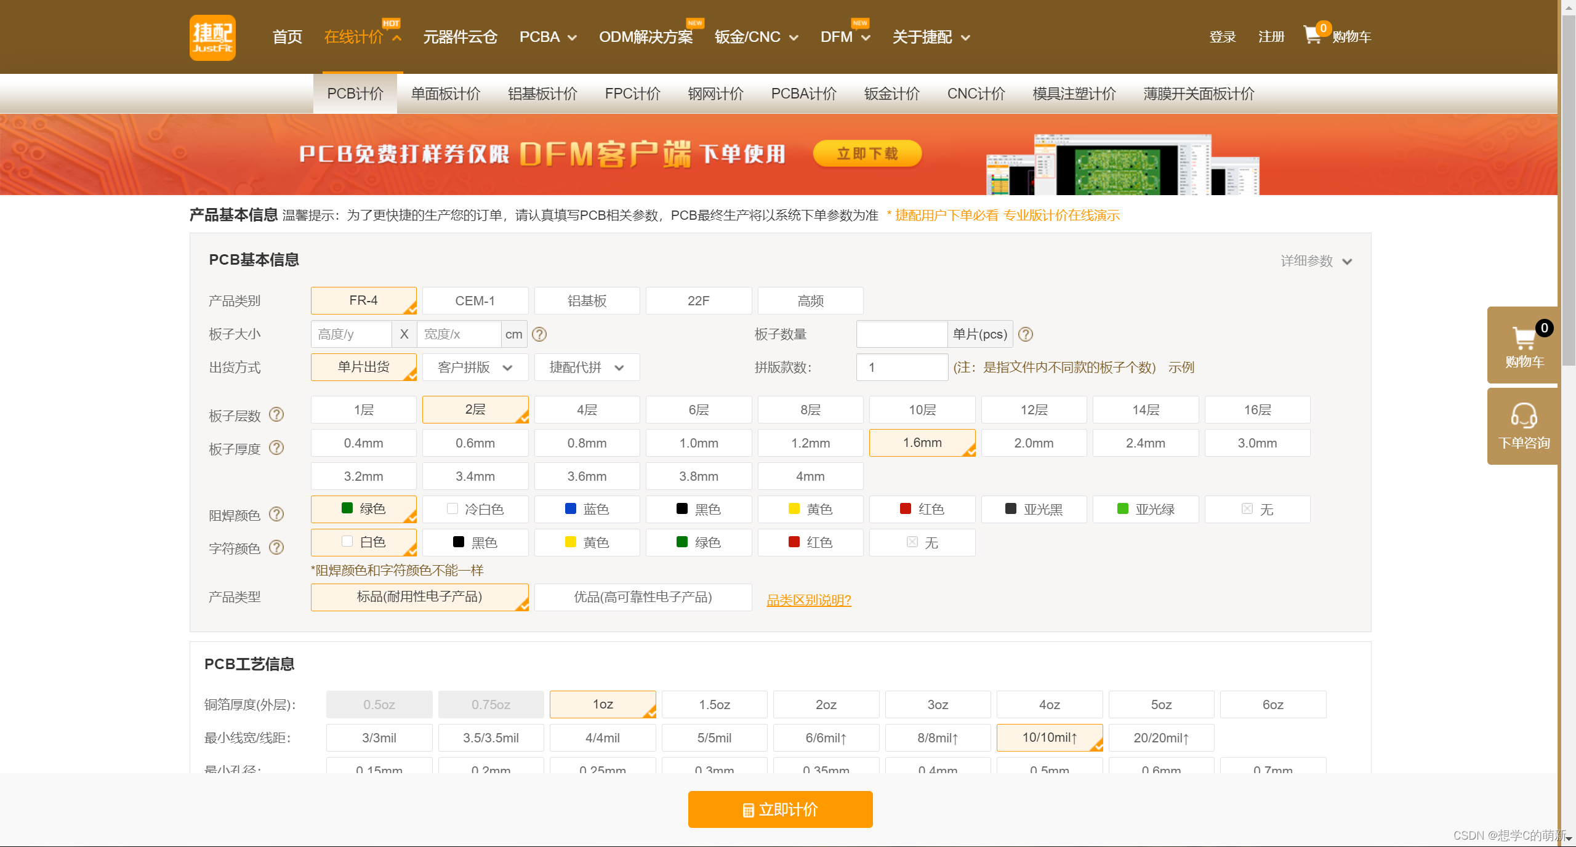Collapse the 详细参数 panel
The width and height of the screenshot is (1576, 847).
click(1315, 260)
